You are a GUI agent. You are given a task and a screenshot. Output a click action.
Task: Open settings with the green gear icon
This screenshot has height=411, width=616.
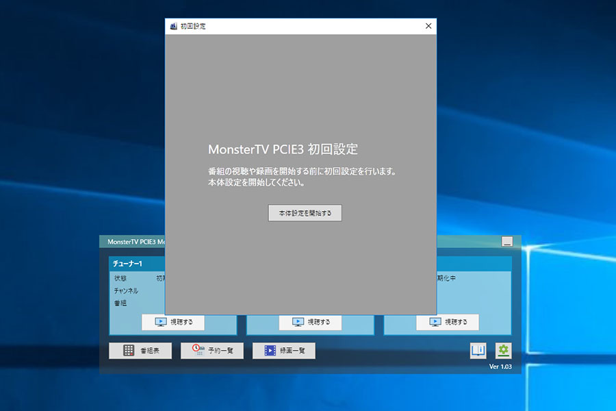[x=503, y=351]
